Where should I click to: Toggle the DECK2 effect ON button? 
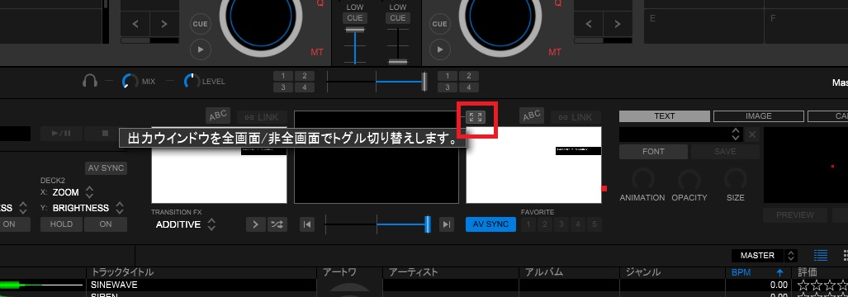(x=106, y=224)
